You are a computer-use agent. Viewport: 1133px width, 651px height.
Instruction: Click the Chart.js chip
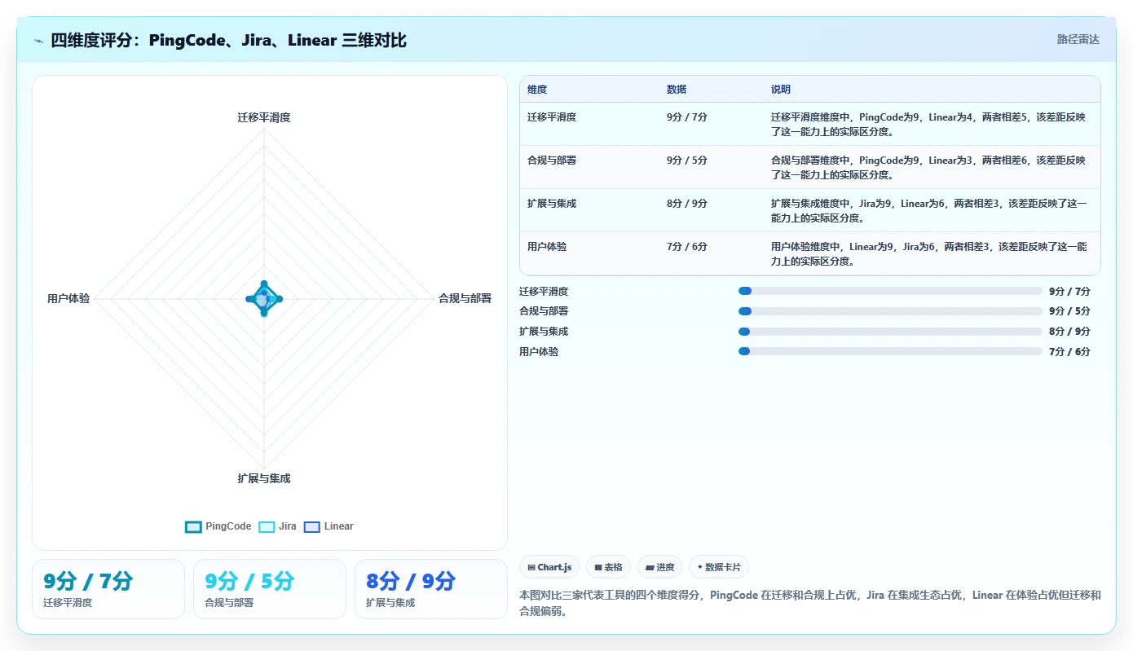click(550, 567)
